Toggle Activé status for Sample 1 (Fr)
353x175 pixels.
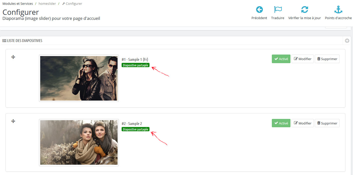(281, 59)
